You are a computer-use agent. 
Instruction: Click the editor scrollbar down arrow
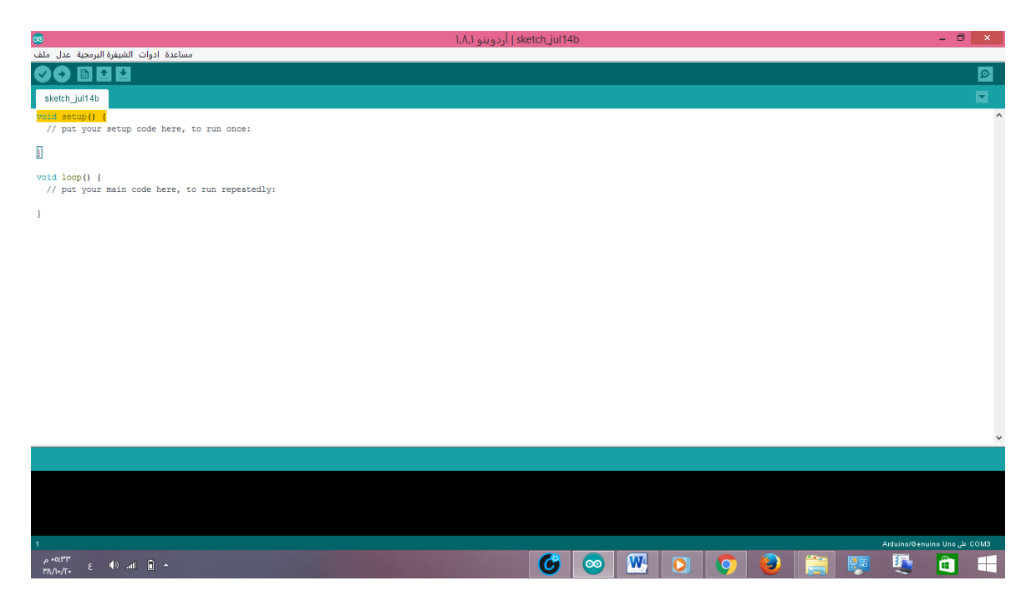[998, 437]
